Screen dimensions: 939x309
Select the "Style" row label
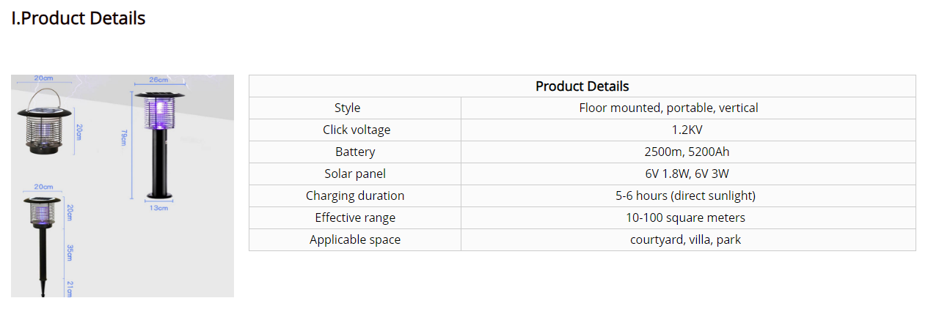tap(347, 108)
